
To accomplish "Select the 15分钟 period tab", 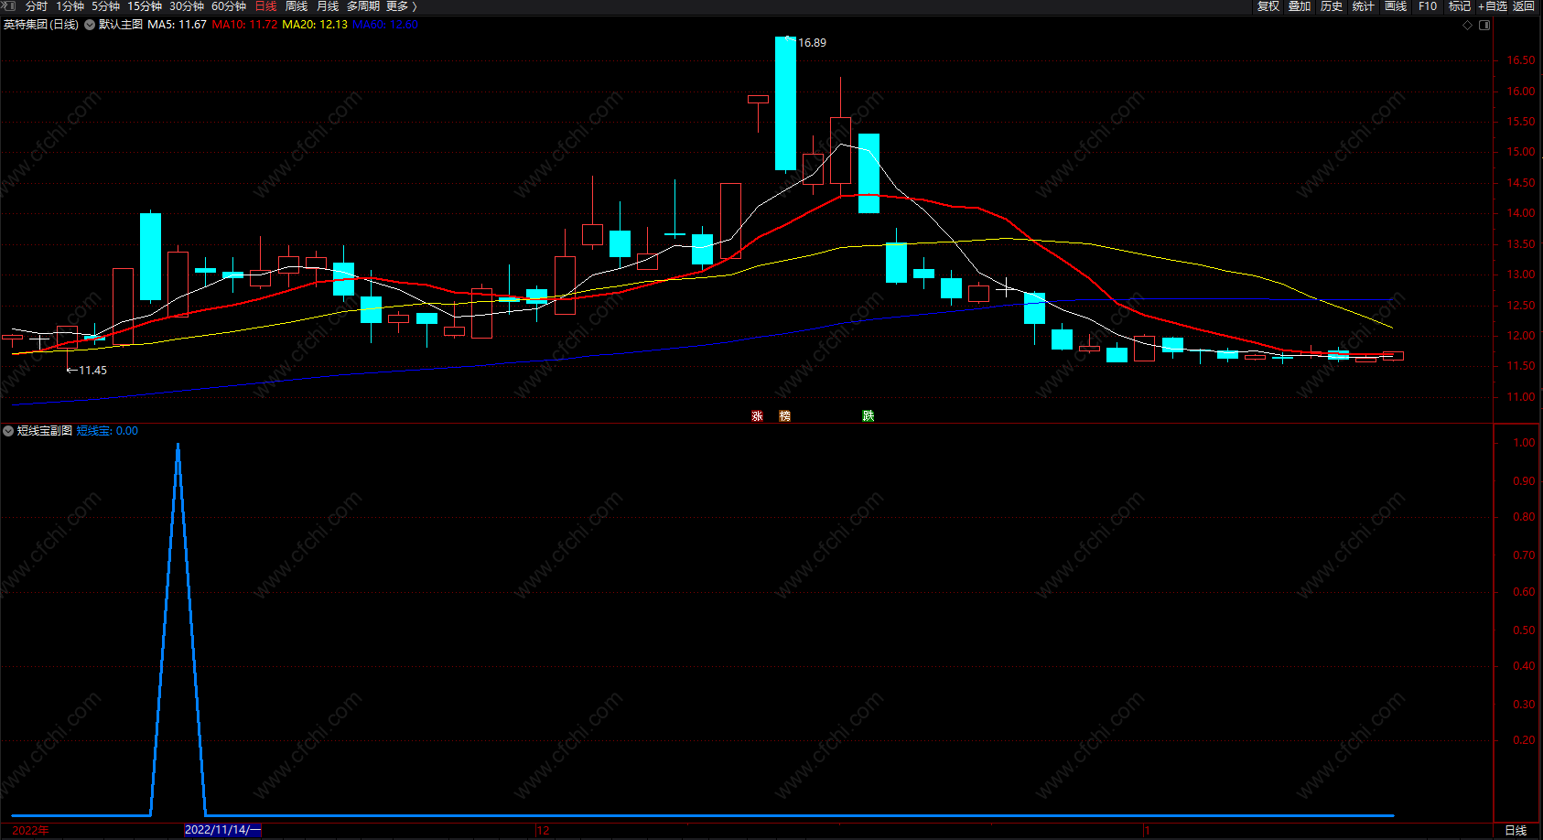I will [145, 6].
